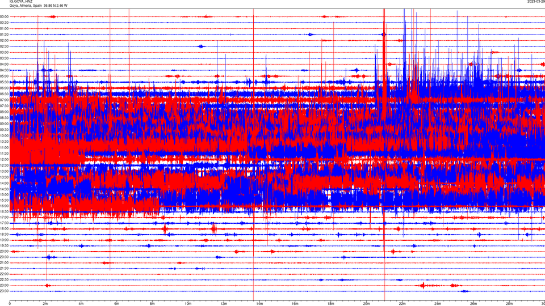The image size is (545, 306).
Task: Select the 00:30 time row label
Action: click(x=4, y=23)
